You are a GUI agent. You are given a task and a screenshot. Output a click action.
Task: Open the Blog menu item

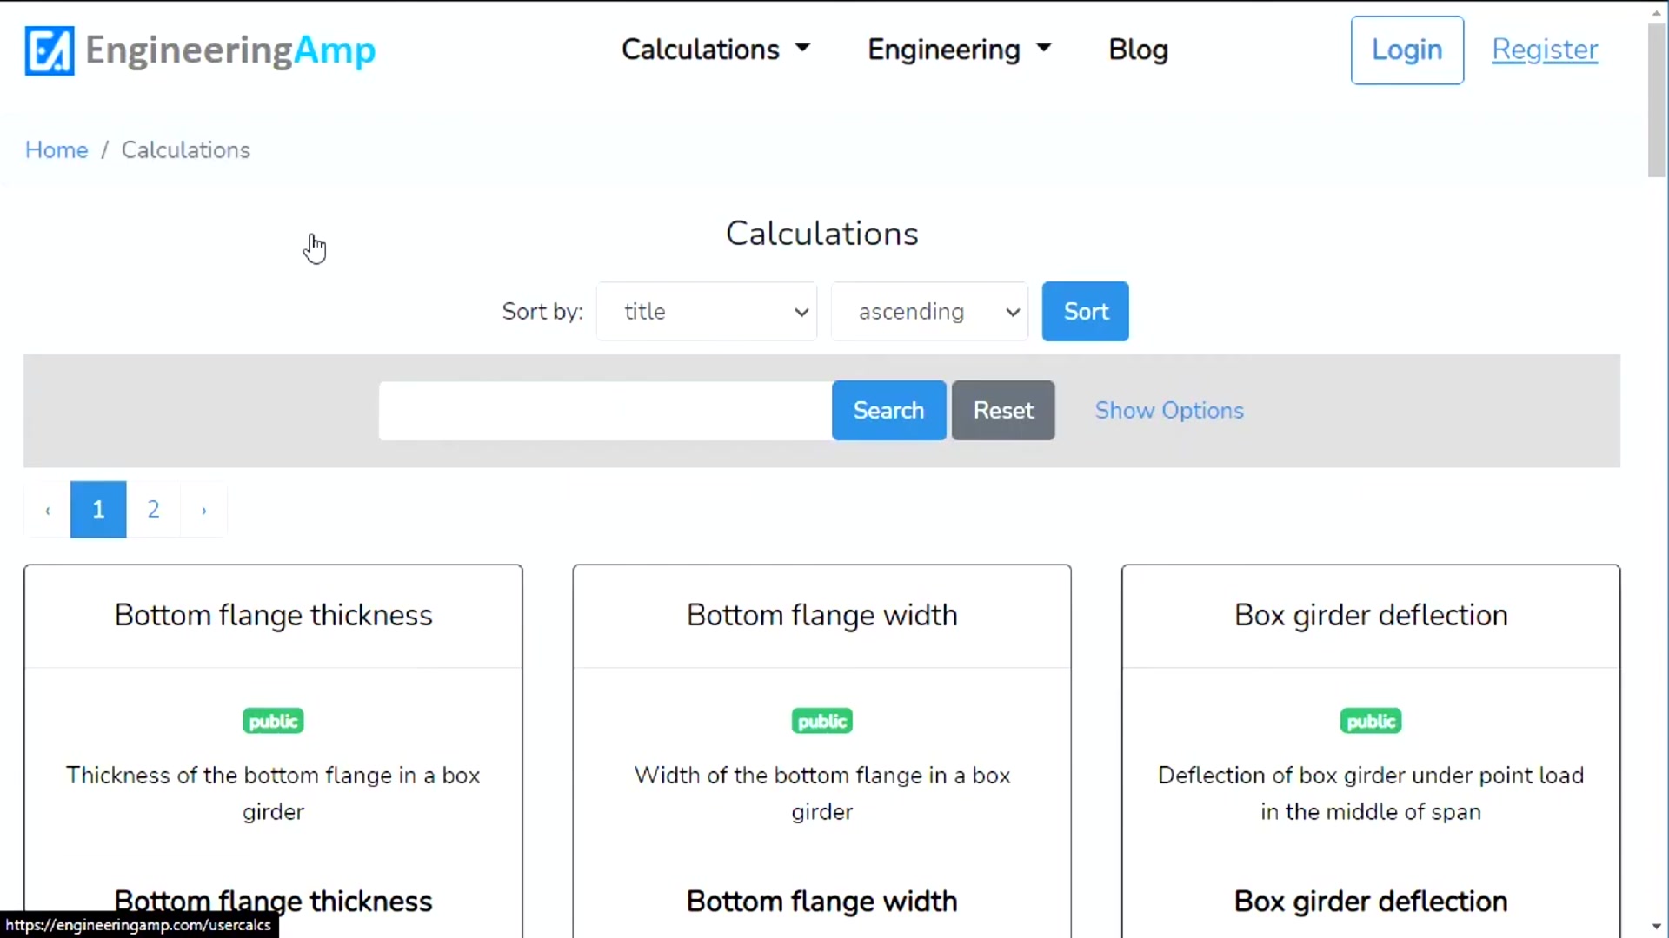1138,50
